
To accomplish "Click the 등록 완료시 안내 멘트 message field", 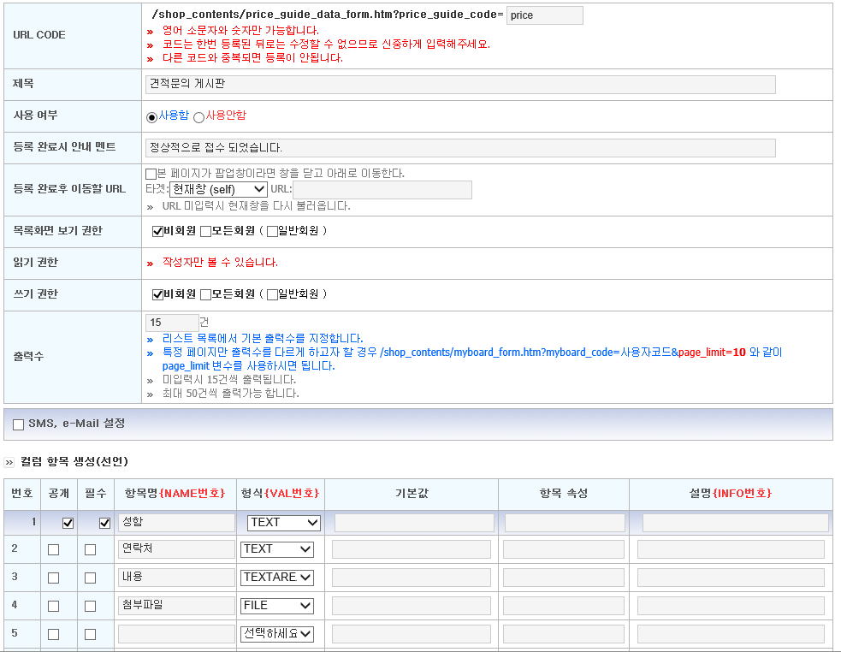I will [460, 147].
